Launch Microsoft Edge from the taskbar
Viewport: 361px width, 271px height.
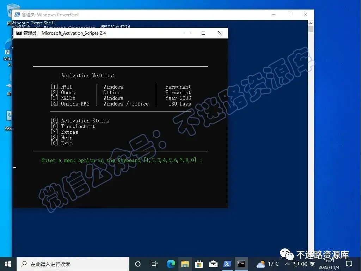click(x=171, y=264)
